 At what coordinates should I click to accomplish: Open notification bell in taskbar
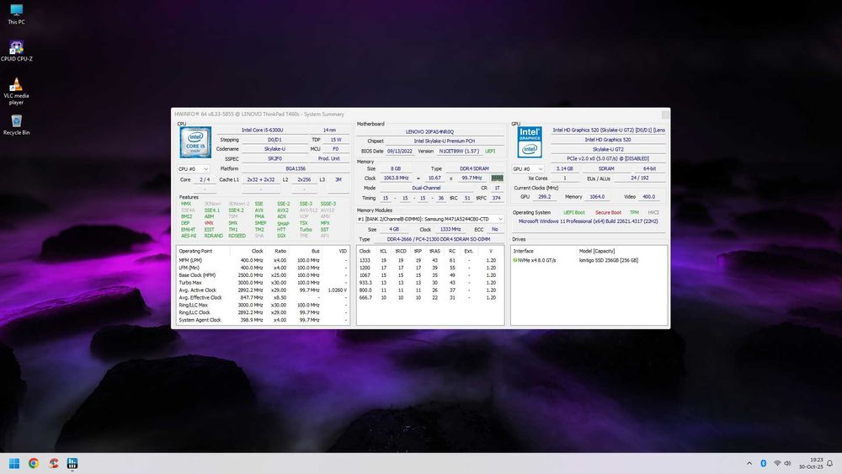[829, 463]
